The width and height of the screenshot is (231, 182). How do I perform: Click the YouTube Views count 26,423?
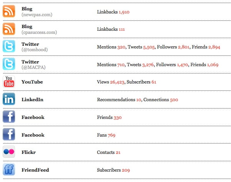pyautogui.click(x=117, y=82)
